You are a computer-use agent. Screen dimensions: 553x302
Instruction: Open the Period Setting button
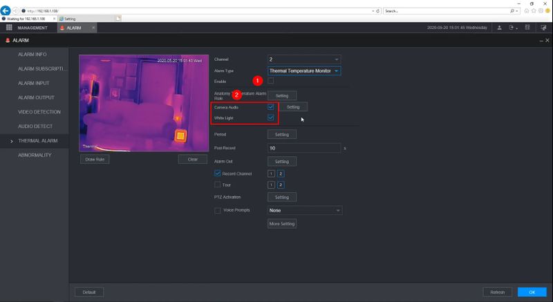(x=282, y=134)
